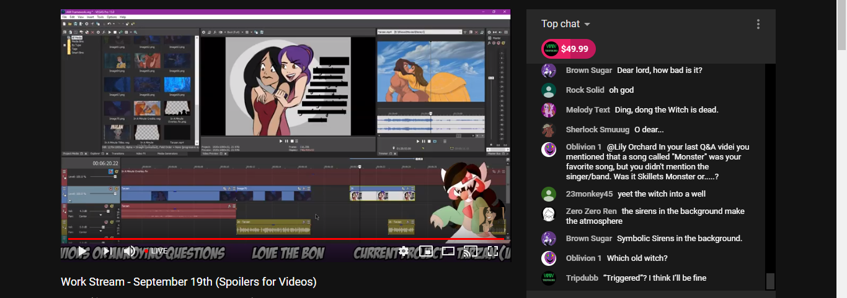The width and height of the screenshot is (847, 298).
Task: Open the $49.99 Super Chat ticker
Action: click(569, 49)
